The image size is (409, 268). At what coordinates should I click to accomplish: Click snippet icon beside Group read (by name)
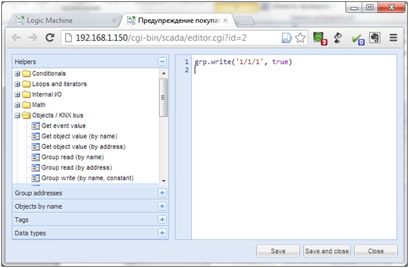point(35,157)
